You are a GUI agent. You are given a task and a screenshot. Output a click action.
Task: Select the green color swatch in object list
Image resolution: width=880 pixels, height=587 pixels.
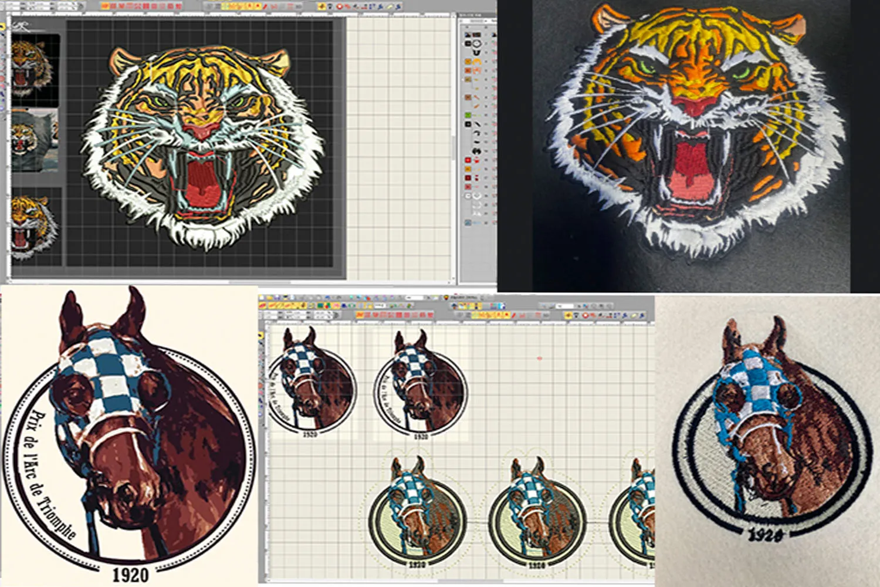point(468,115)
